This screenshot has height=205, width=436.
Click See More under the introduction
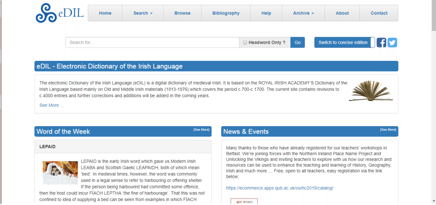click(x=51, y=105)
